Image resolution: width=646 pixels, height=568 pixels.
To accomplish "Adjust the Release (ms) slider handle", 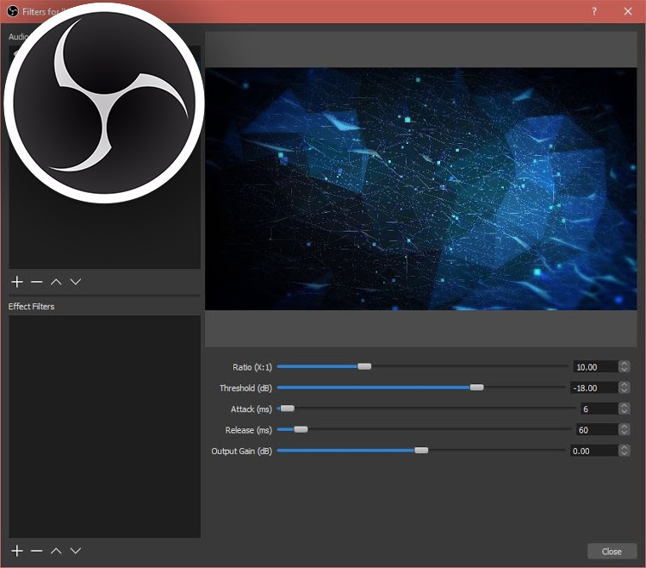I will click(x=301, y=429).
